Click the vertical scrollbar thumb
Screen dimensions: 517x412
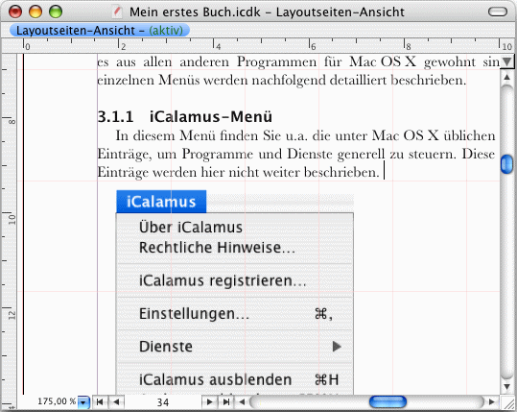[x=506, y=163]
